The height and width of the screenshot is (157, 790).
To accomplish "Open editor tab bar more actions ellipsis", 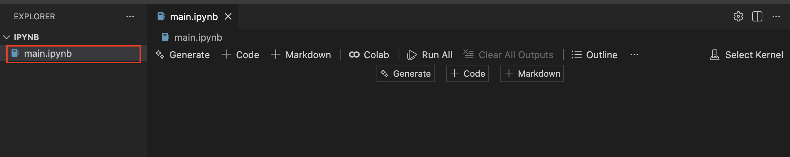I will pyautogui.click(x=776, y=16).
